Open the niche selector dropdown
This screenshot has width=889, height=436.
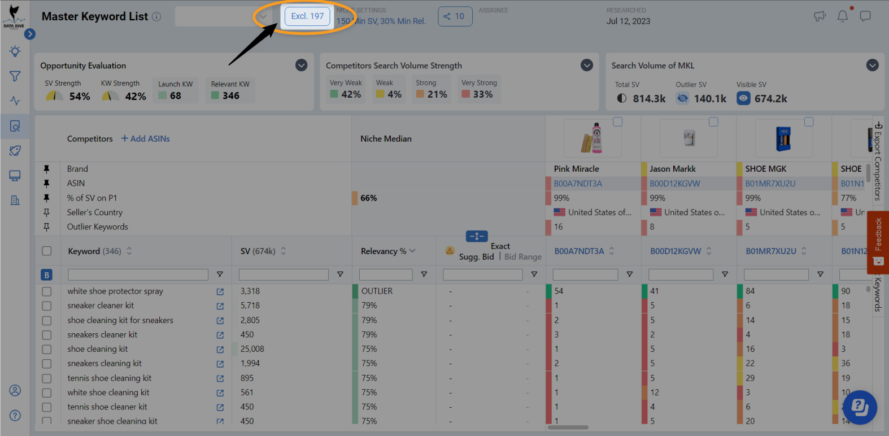[223, 16]
